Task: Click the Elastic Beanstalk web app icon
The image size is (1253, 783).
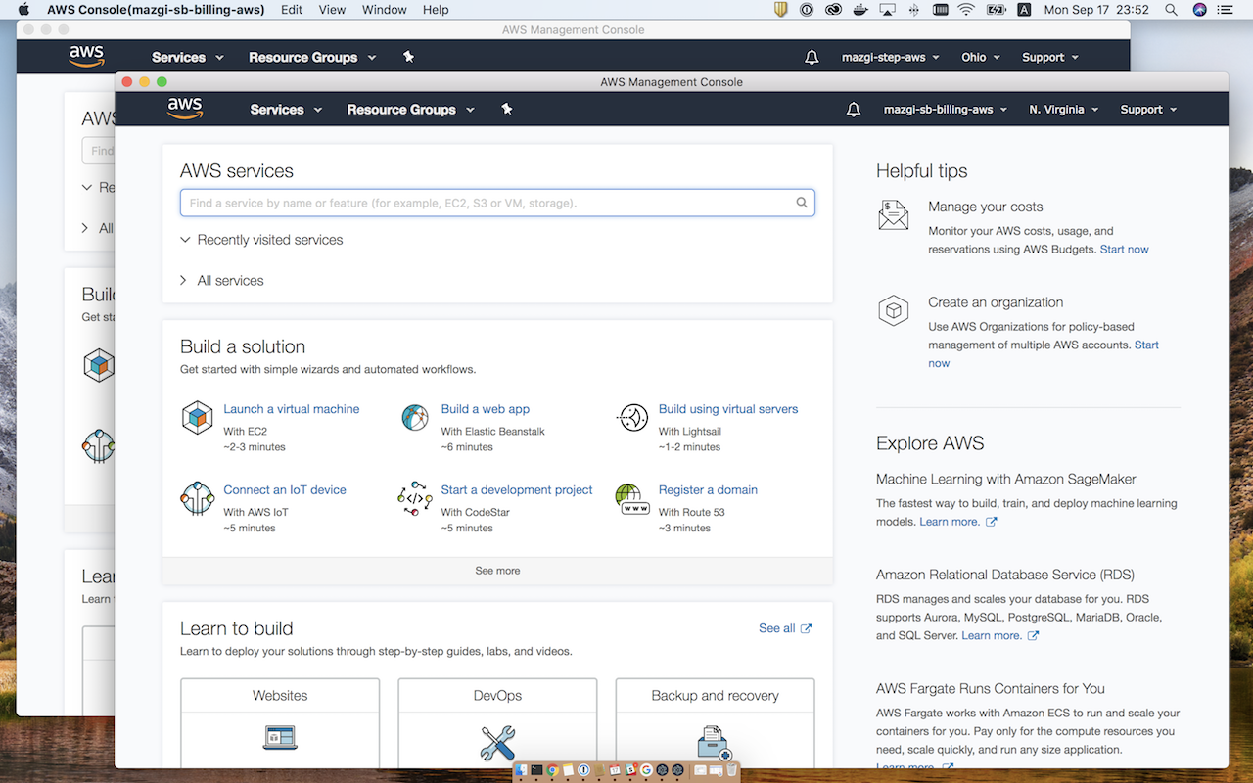Action: point(415,418)
